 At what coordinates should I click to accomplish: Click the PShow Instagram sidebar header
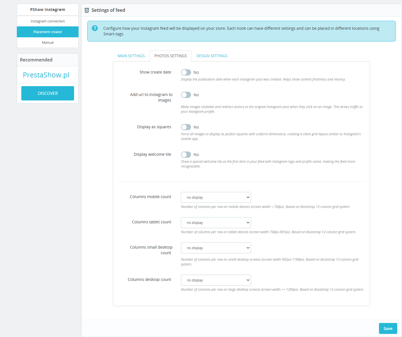(x=48, y=10)
